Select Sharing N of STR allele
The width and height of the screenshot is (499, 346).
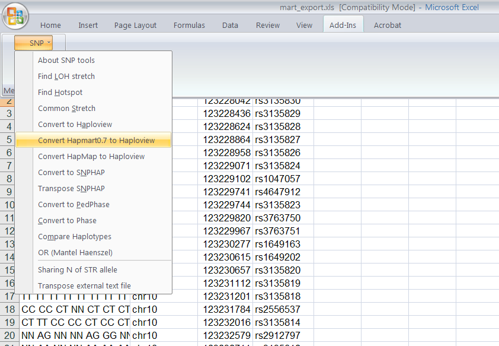[x=93, y=270]
